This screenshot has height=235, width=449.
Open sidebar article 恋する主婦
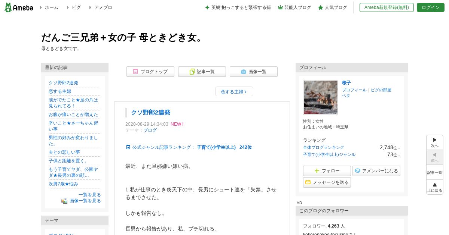pos(60,91)
